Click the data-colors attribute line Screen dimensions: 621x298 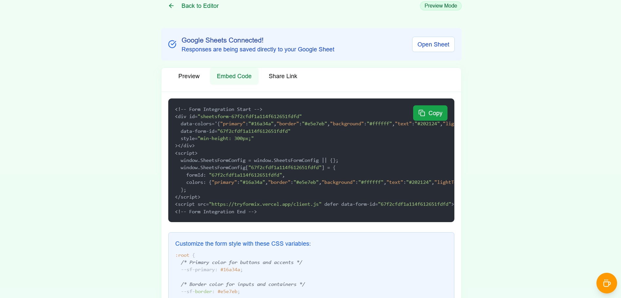pyautogui.click(x=317, y=124)
